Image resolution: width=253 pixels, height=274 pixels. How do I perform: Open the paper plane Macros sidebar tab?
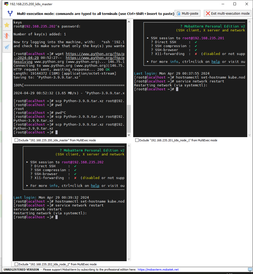(x=7, y=47)
